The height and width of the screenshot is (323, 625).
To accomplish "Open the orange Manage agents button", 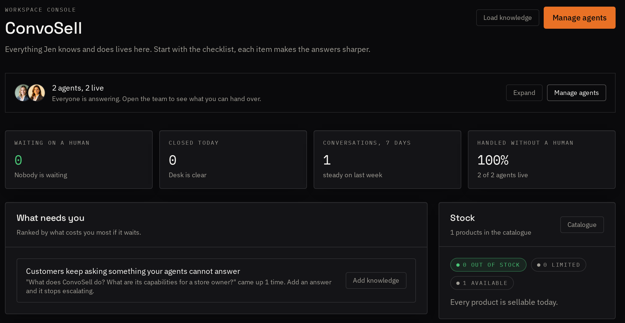I will (579, 18).
